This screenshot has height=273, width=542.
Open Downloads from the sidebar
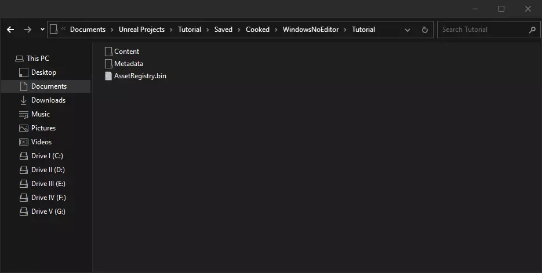pos(48,100)
